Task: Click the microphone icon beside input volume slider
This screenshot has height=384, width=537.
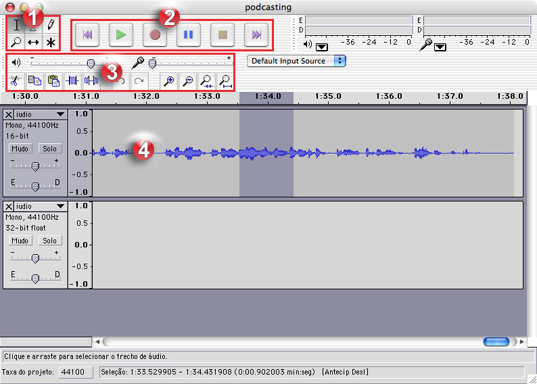Action: (x=138, y=63)
